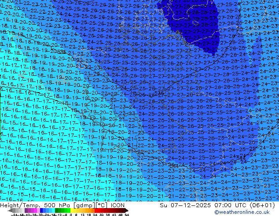
Task: Click the '07:00 UTC' time text
Action: pyautogui.click(x=231, y=205)
